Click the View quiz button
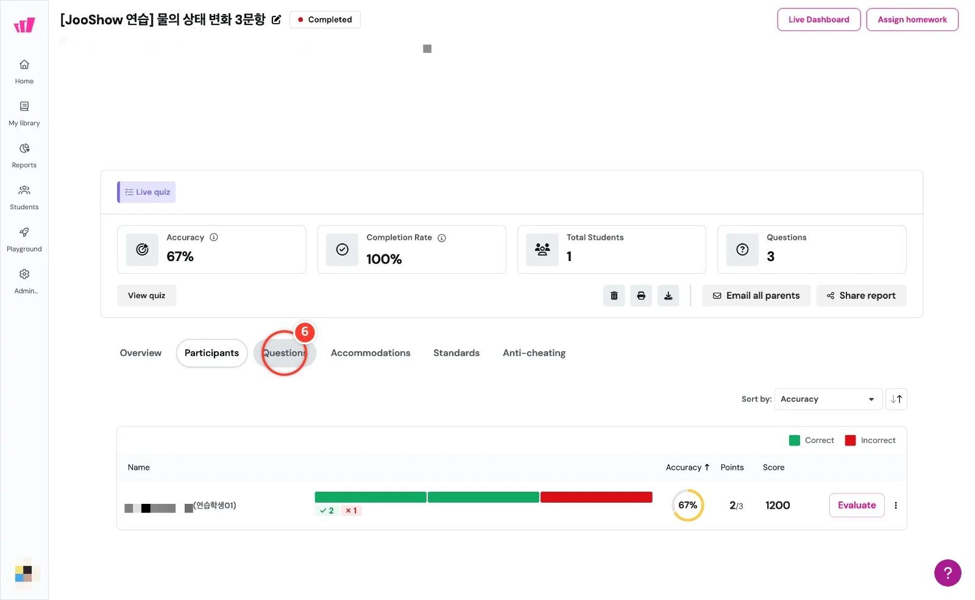Image resolution: width=975 pixels, height=600 pixels. pyautogui.click(x=146, y=296)
